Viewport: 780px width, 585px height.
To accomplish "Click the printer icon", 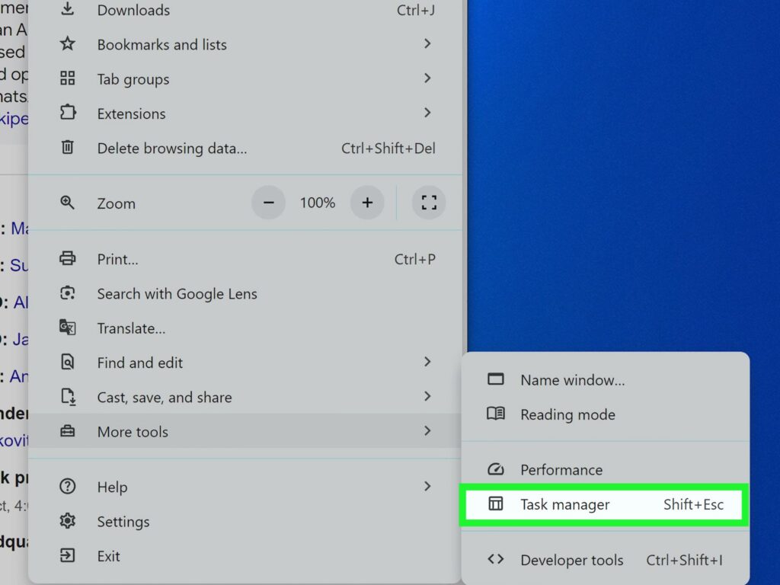I will (x=68, y=259).
